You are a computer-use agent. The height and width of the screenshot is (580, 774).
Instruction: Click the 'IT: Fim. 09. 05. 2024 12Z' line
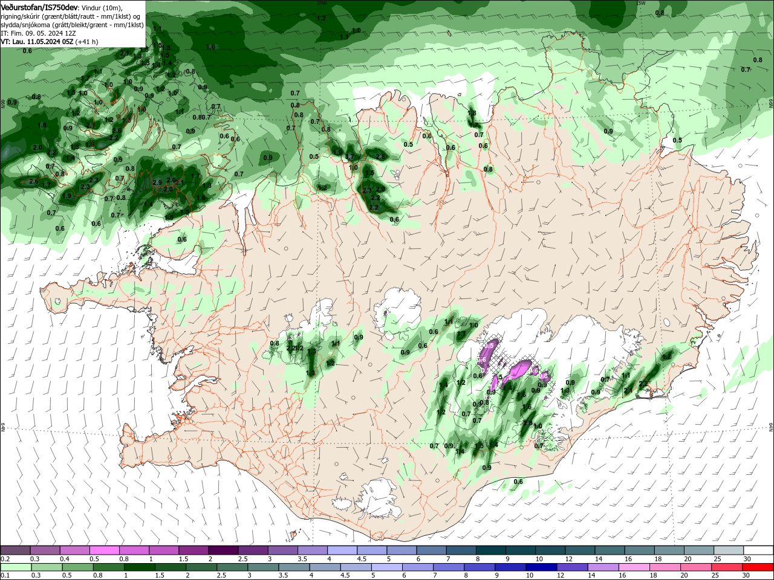click(37, 33)
